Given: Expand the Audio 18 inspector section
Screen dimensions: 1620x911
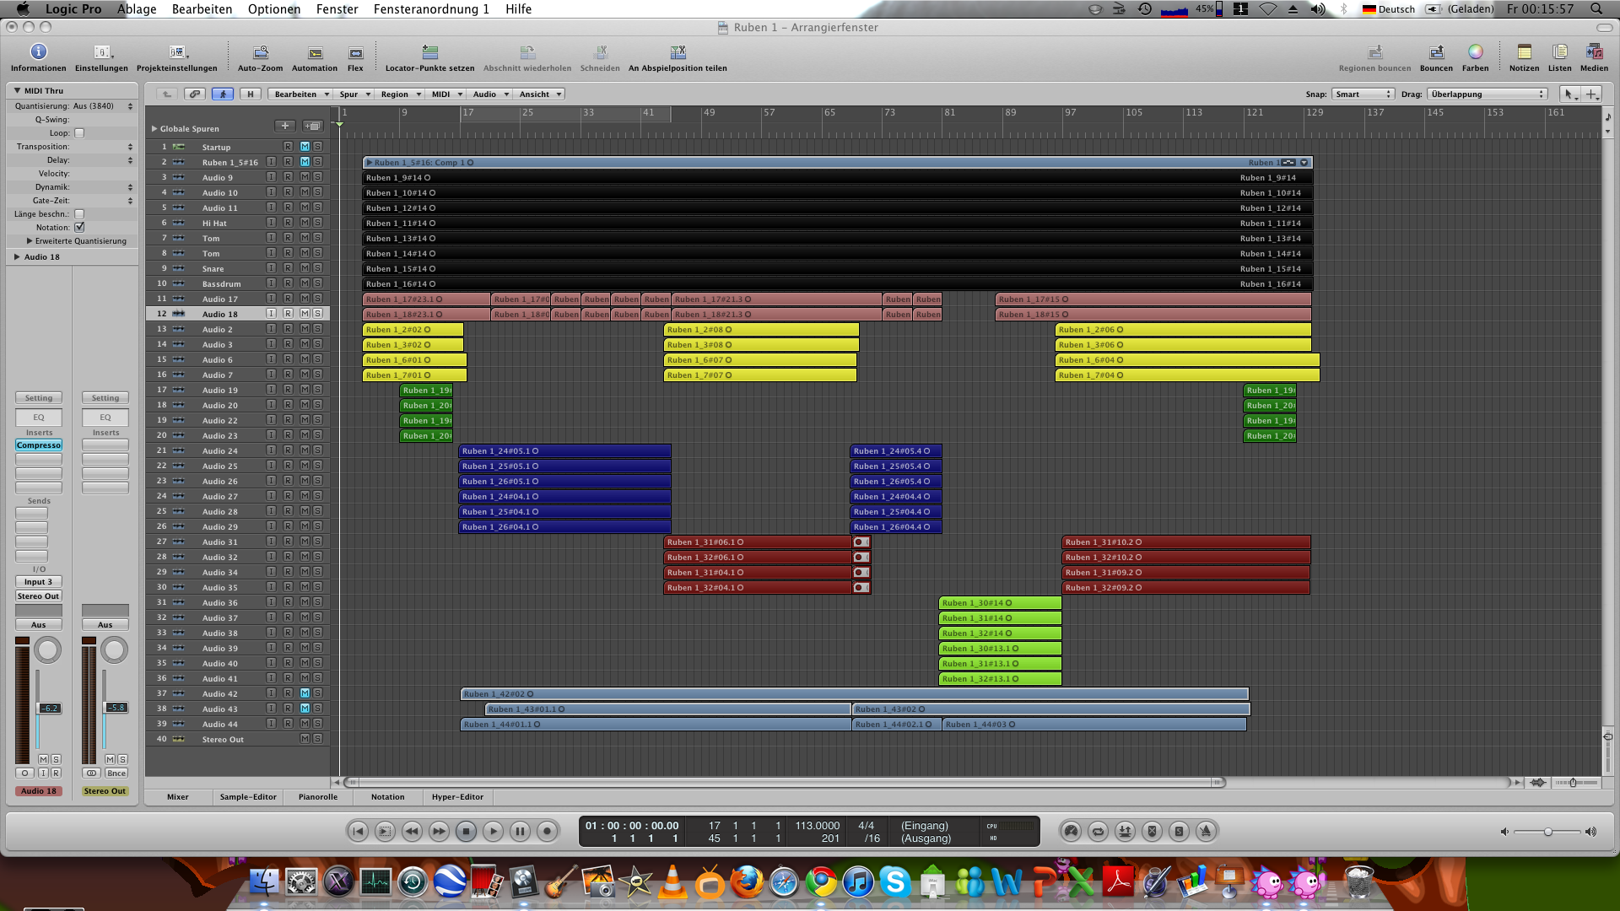Looking at the screenshot, I should point(17,257).
